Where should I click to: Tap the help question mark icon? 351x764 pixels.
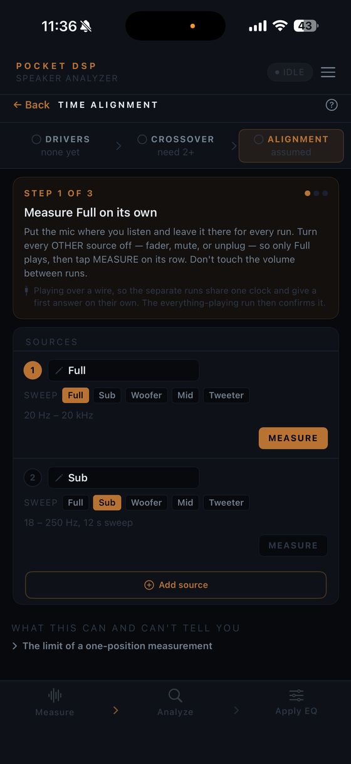(x=332, y=105)
